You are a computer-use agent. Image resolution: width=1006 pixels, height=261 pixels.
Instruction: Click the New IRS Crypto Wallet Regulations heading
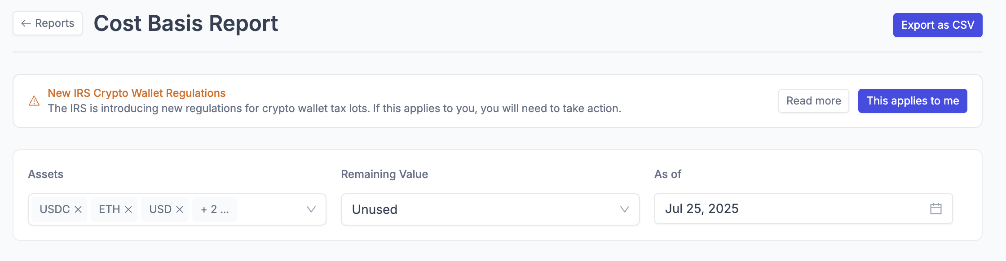[x=137, y=93]
